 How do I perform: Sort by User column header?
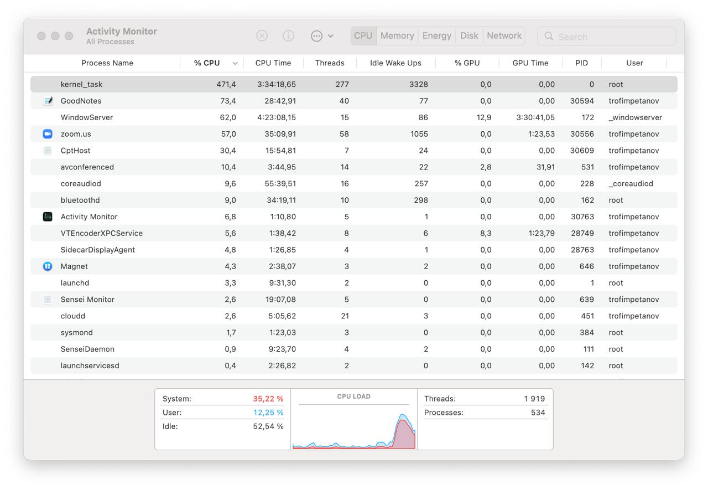[x=634, y=63]
